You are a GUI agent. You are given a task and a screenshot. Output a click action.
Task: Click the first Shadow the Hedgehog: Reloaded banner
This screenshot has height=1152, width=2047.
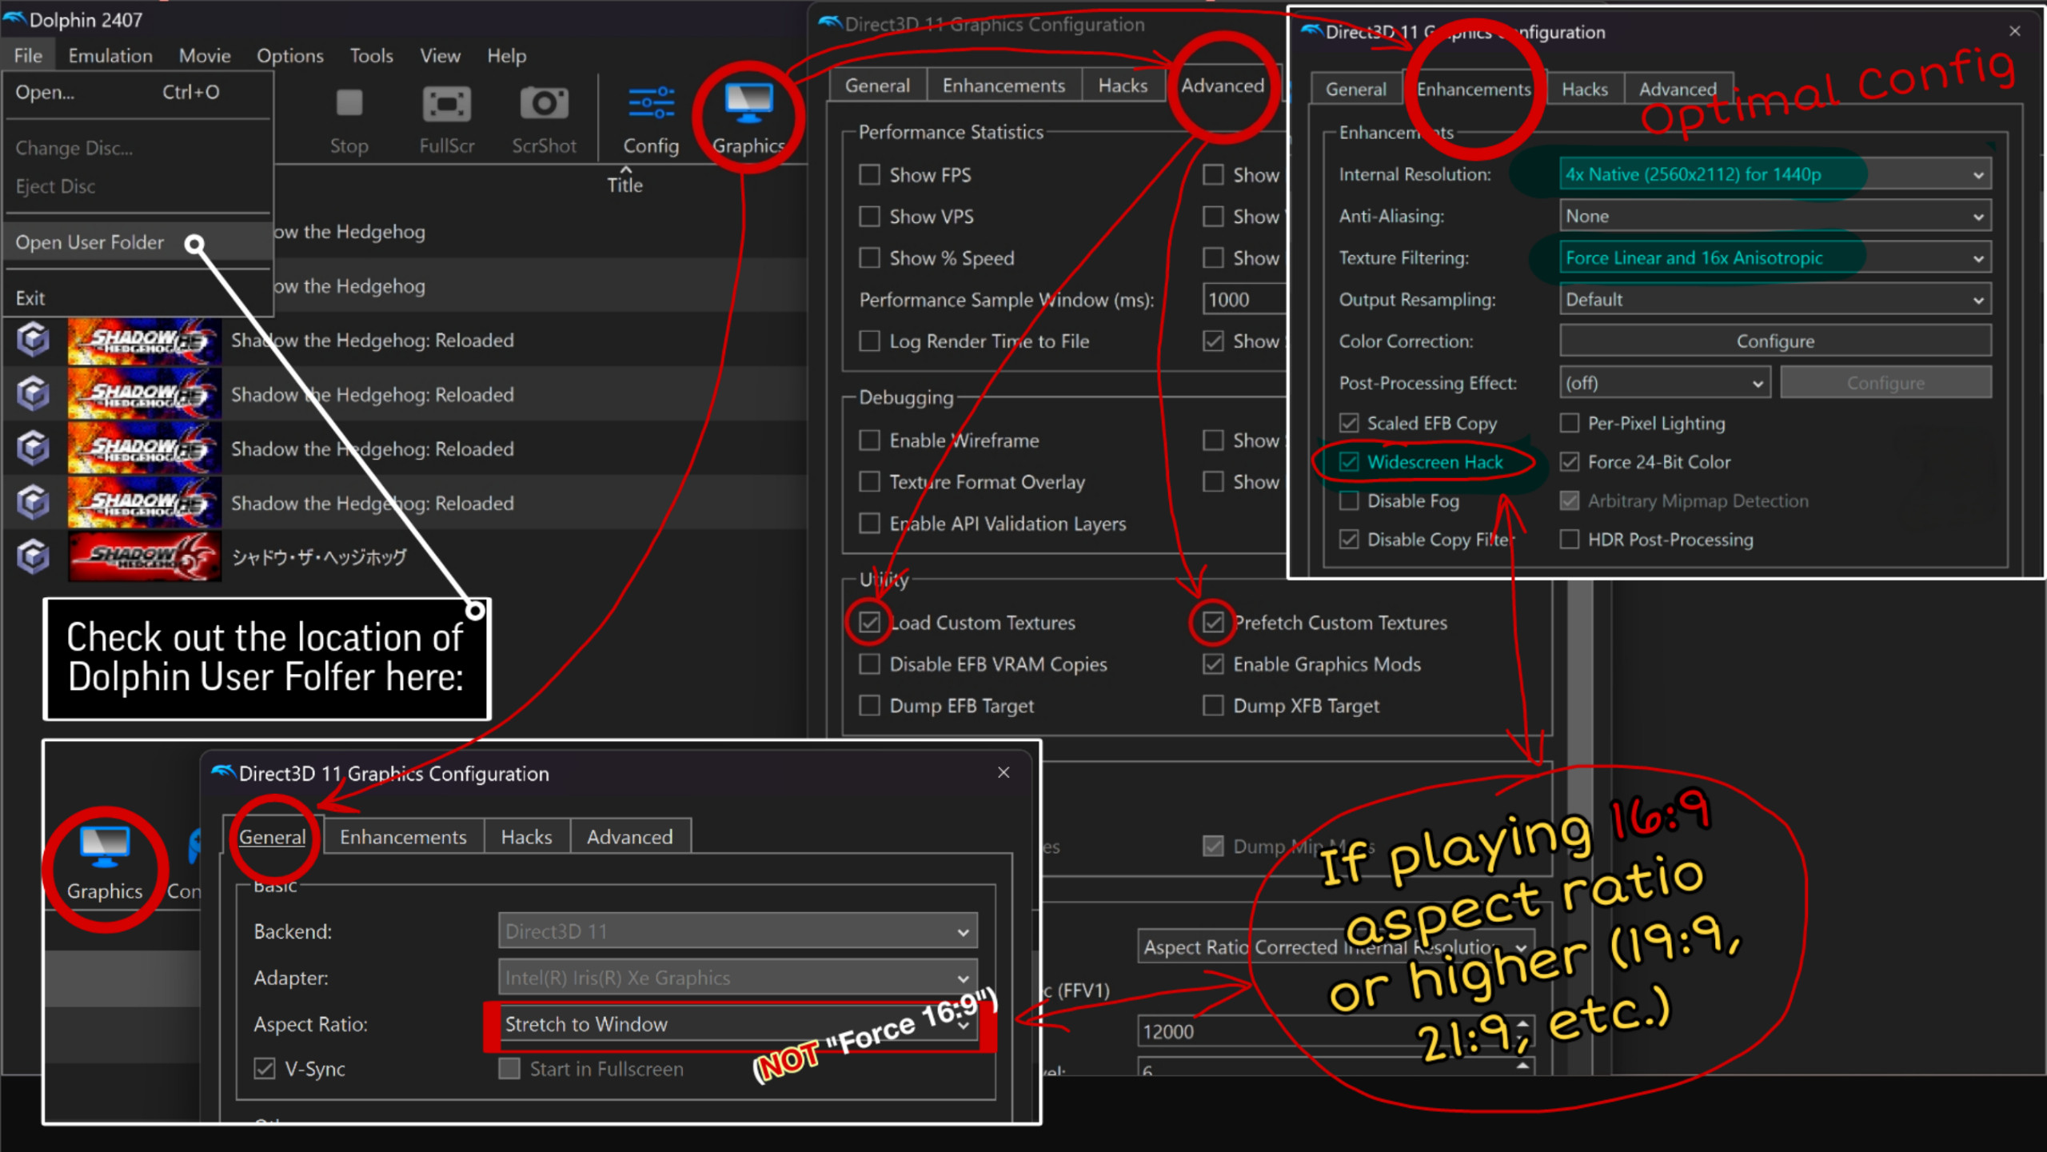[144, 341]
